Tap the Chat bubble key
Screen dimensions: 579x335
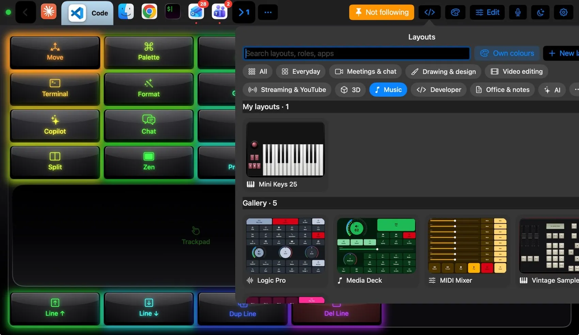click(x=149, y=126)
